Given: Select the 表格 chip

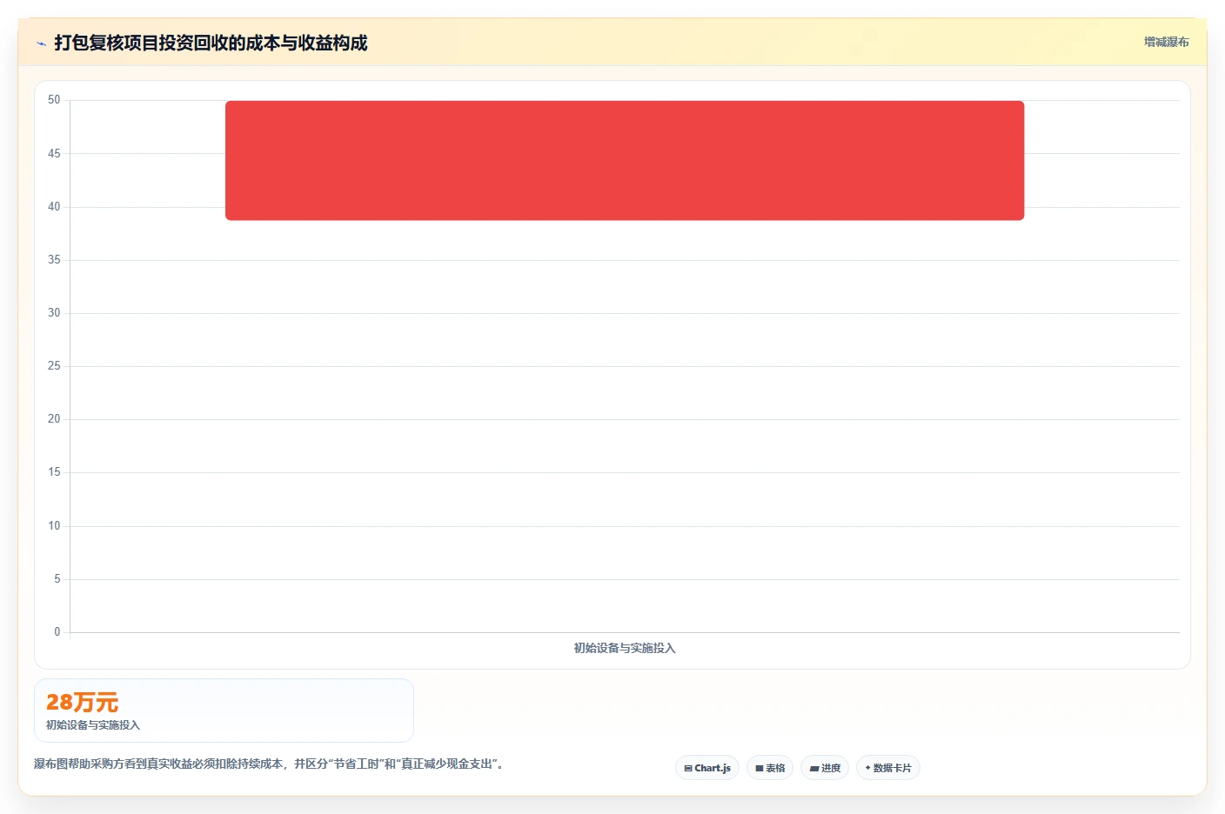Looking at the screenshot, I should click(x=770, y=768).
